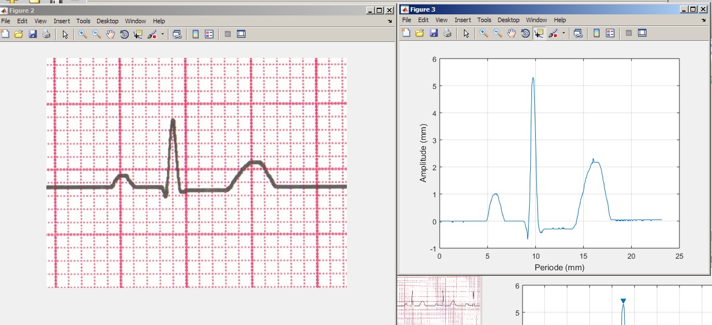
Task: Toggle Edit Plot arrow in Figure 2
Action: click(65, 34)
